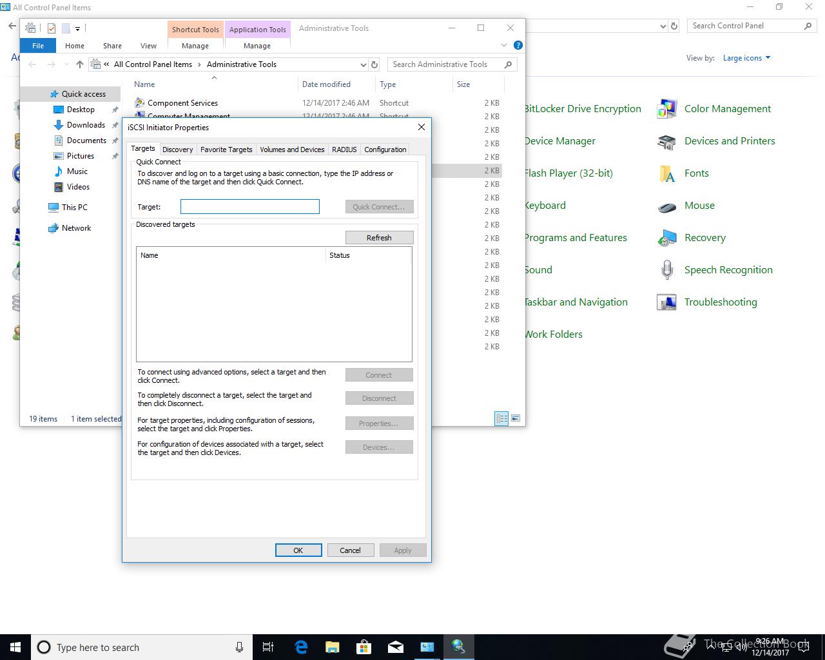Screen dimensions: 825x660
Task: Open recent locations dropdown arrow in Explorer
Action: point(67,64)
